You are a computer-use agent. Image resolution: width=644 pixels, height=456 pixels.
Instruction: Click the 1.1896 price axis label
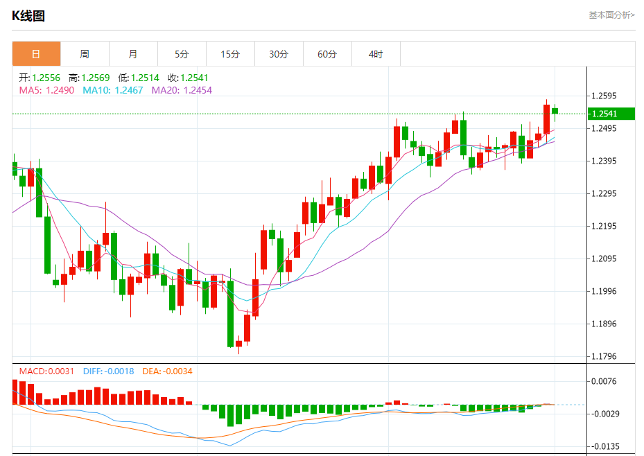[x=604, y=324]
